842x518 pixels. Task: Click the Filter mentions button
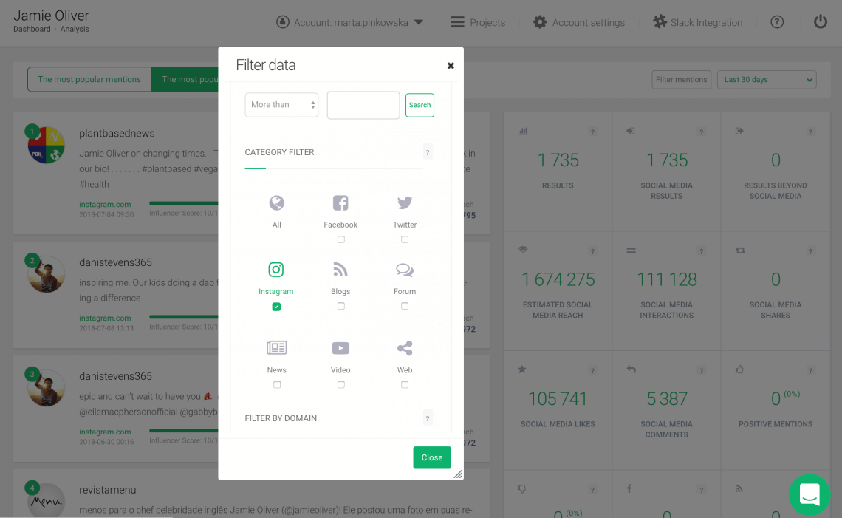682,80
